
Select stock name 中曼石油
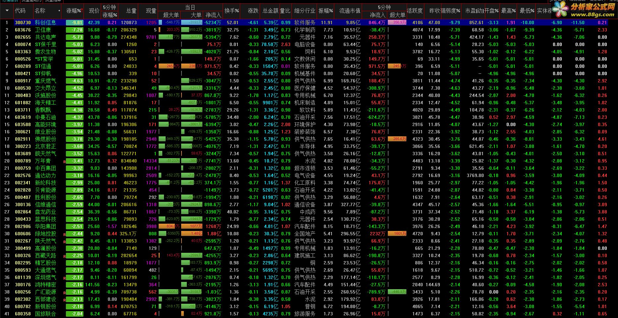[x=45, y=117]
